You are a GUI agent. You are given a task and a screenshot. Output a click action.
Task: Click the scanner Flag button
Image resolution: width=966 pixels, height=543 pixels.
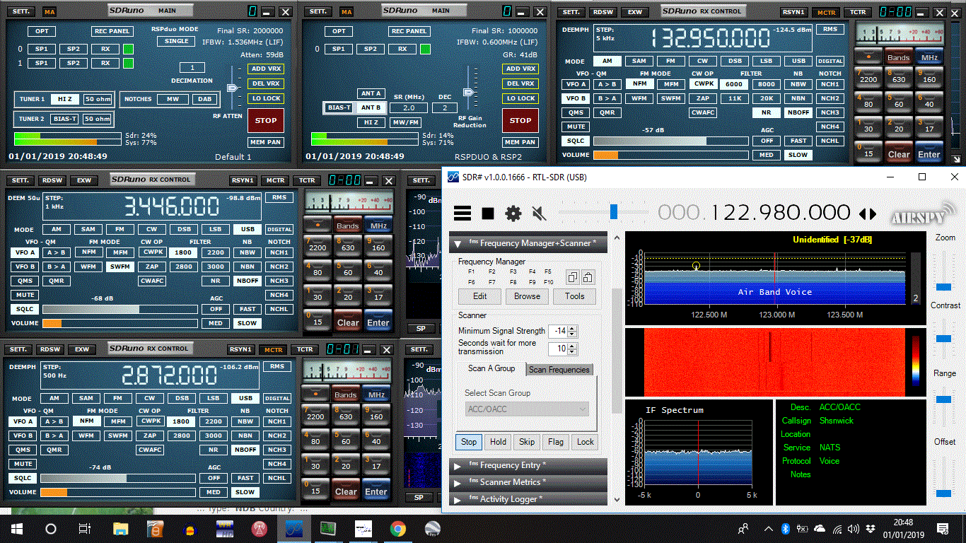[556, 442]
